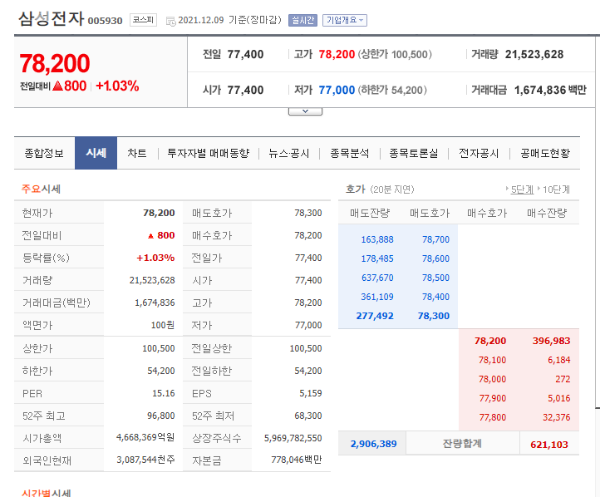
Task: Click the 저가 77,000 header value
Action: pyautogui.click(x=337, y=90)
